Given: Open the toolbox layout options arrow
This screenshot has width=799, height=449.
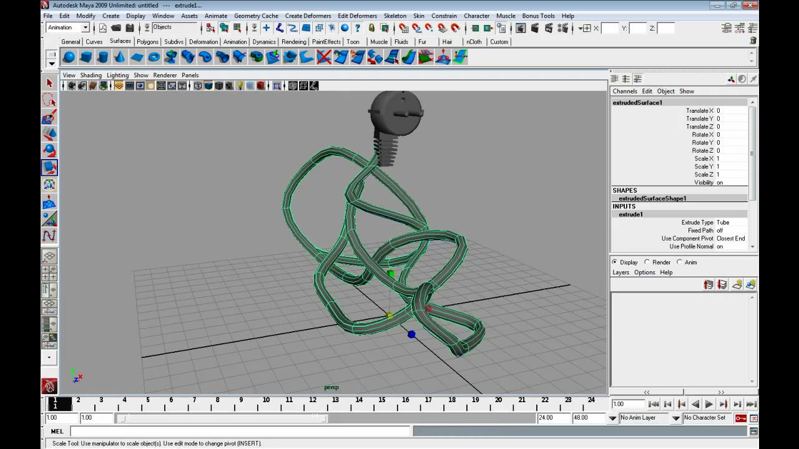Looking at the screenshot, I should 49,358.
